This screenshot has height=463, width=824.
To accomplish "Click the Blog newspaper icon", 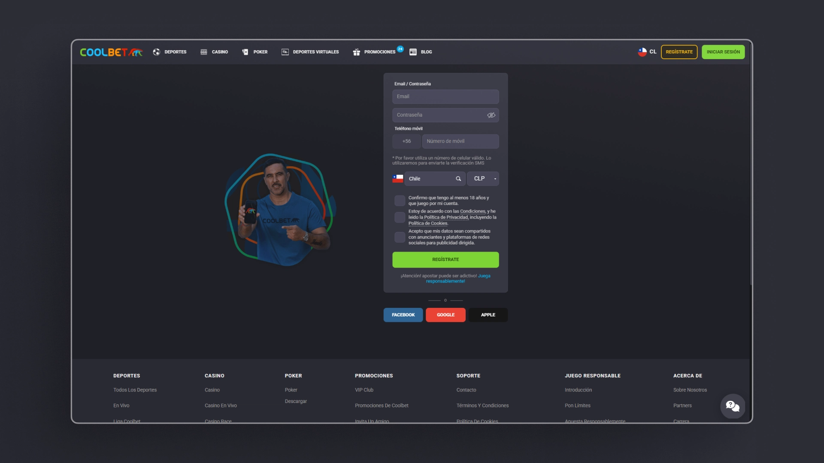I will 413,52.
